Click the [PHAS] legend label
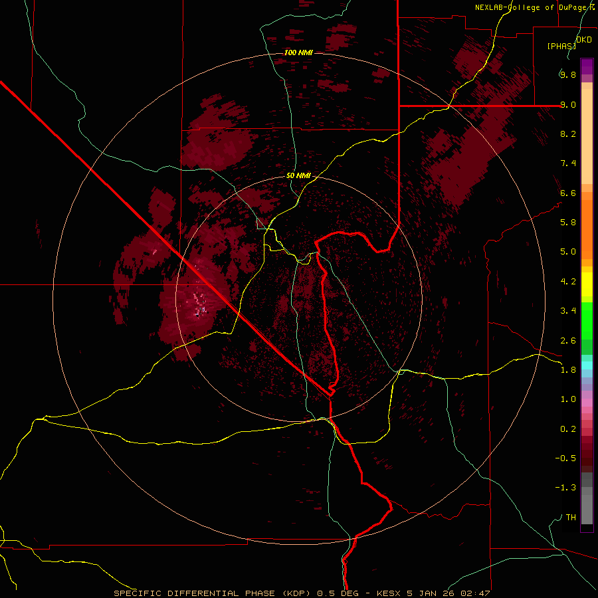The image size is (598, 598). (561, 46)
